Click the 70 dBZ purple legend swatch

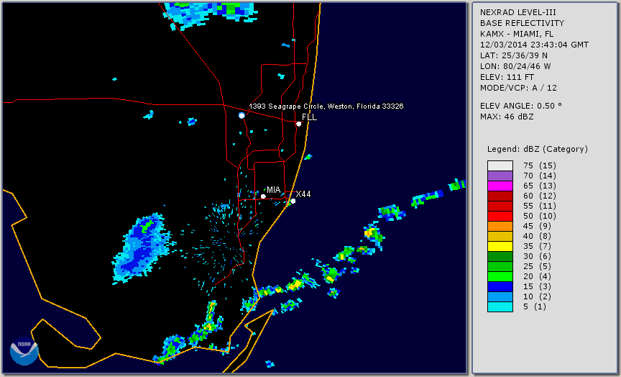coord(500,176)
